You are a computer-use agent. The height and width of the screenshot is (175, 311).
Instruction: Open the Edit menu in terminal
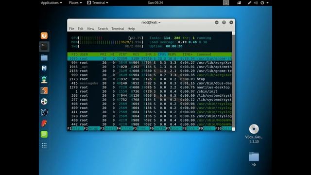point(81,29)
